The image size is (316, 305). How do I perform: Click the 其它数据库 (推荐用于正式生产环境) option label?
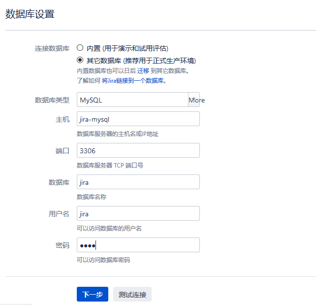coord(141,61)
